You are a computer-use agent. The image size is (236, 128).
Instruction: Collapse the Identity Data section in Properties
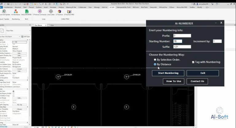[x=27, y=107]
